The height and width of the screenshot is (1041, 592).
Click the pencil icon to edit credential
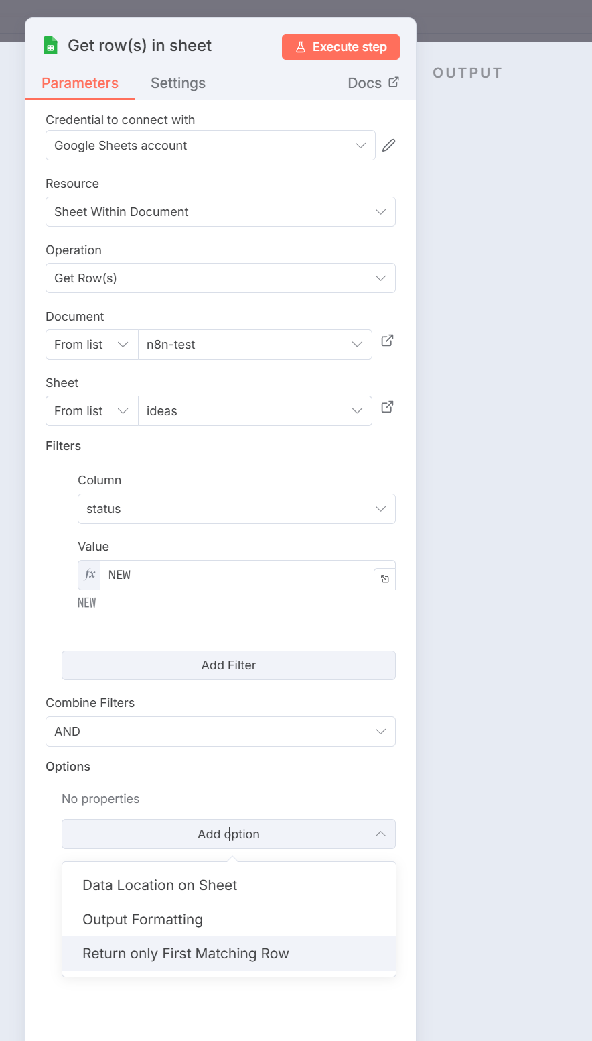(x=389, y=146)
